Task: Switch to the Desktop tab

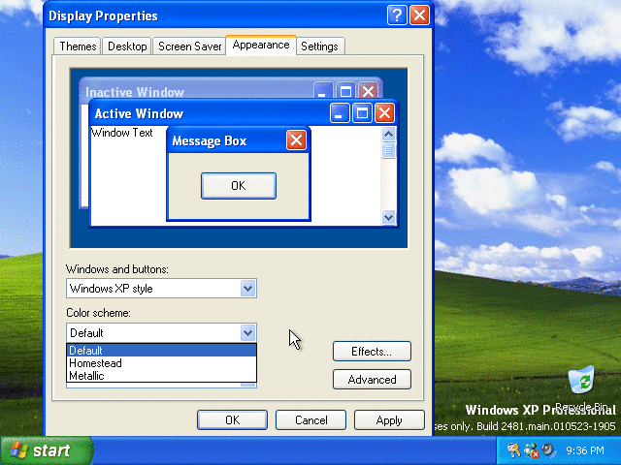Action: point(127,46)
